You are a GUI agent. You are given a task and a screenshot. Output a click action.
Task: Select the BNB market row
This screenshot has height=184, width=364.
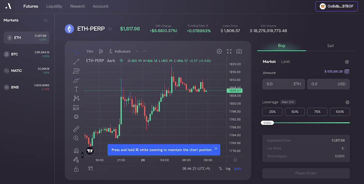(27, 87)
